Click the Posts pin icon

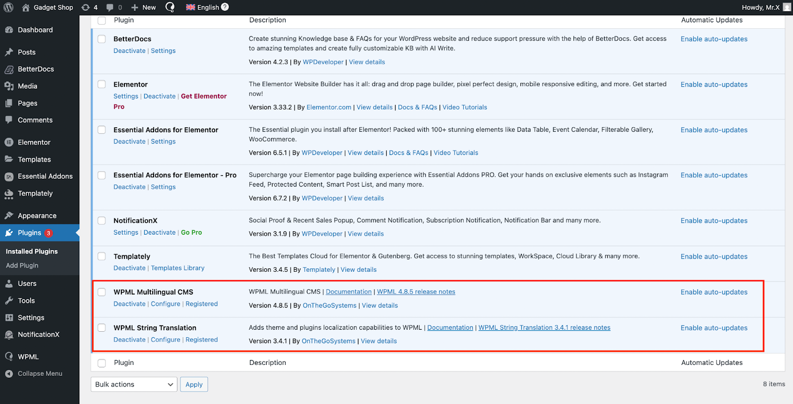coord(9,52)
